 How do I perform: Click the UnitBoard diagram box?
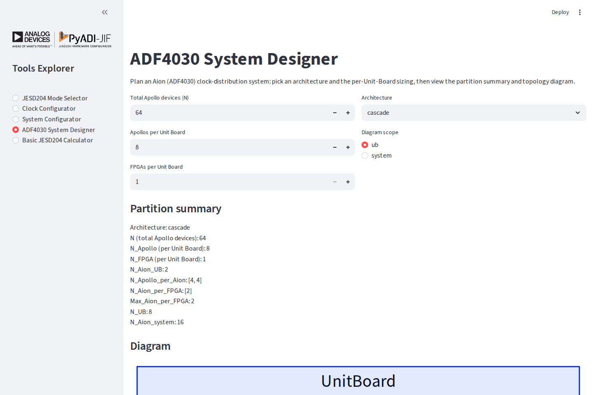[358, 381]
